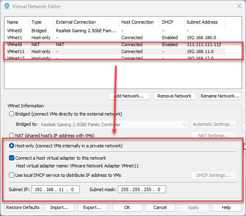Image resolution: width=246 pixels, height=216 pixels.
Task: Click Restore Defaults button
Action: pyautogui.click(x=23, y=207)
